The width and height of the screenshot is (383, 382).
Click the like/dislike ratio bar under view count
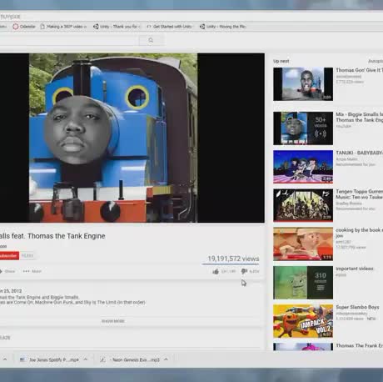pos(231,264)
